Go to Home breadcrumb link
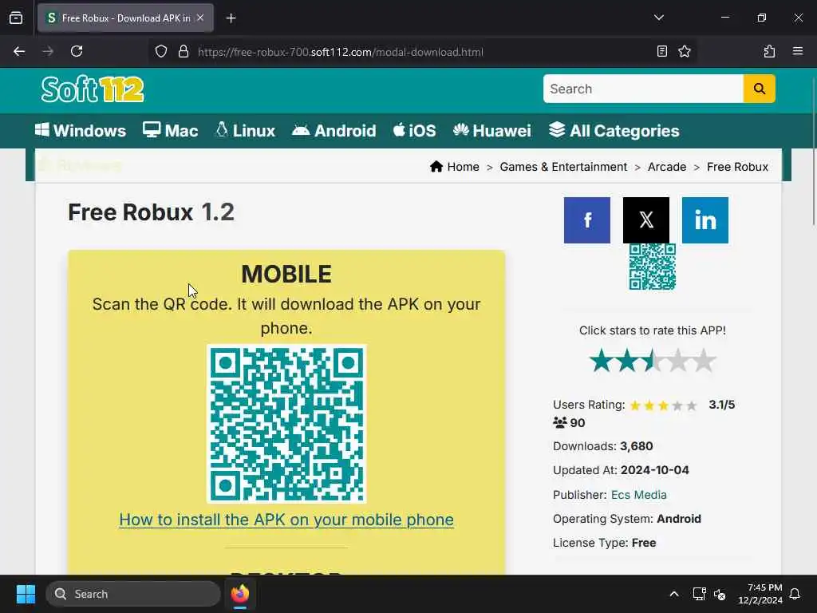The image size is (817, 613). tap(454, 167)
